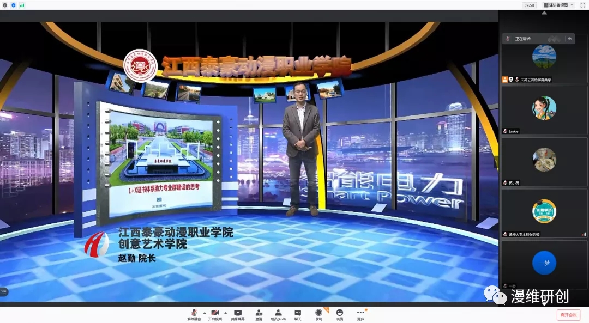Select the landscape avatar video tile
The height and width of the screenshot is (323, 589).
[544, 56]
